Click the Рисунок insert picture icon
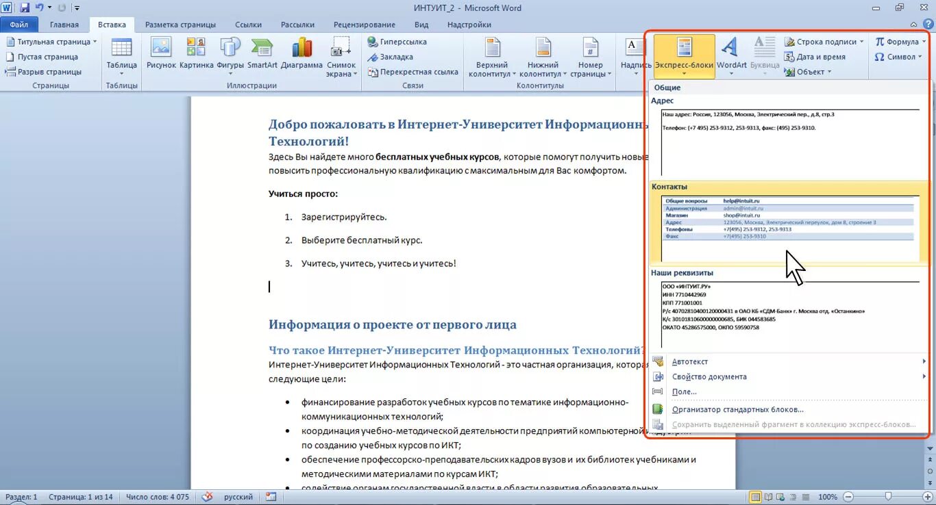 click(161, 53)
